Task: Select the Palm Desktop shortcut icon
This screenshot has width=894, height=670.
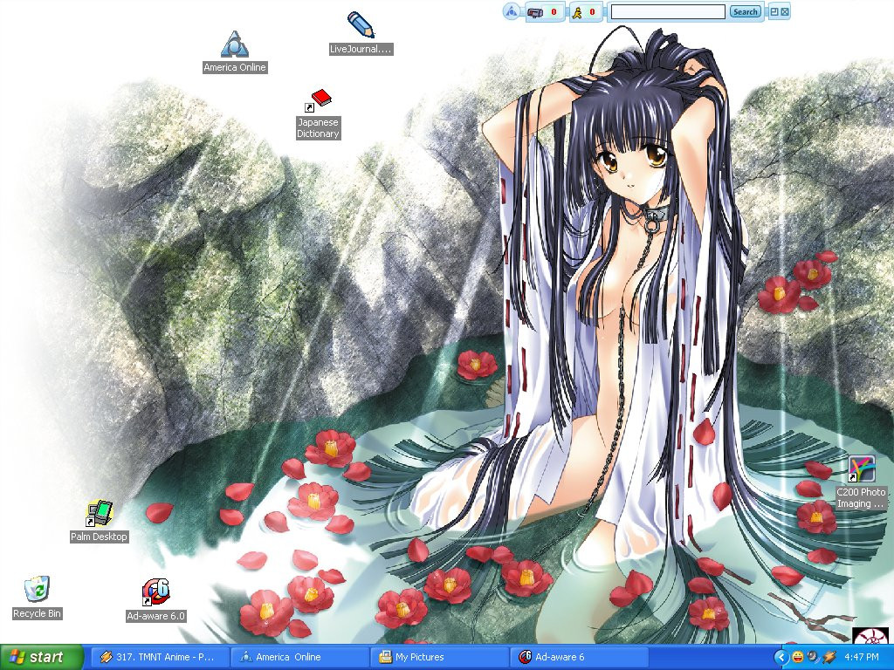Action: click(x=100, y=513)
